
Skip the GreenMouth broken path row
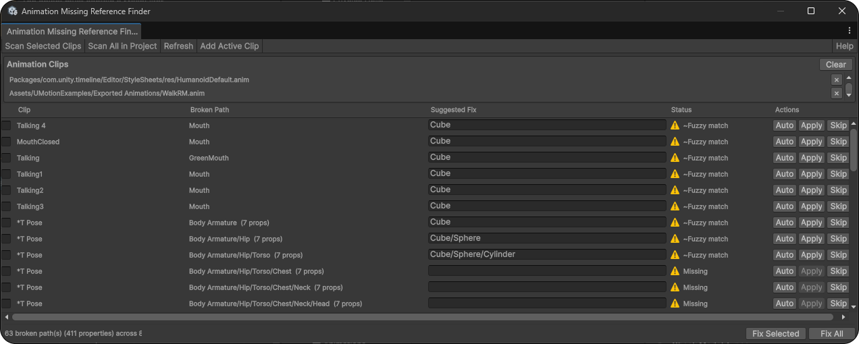tap(838, 158)
